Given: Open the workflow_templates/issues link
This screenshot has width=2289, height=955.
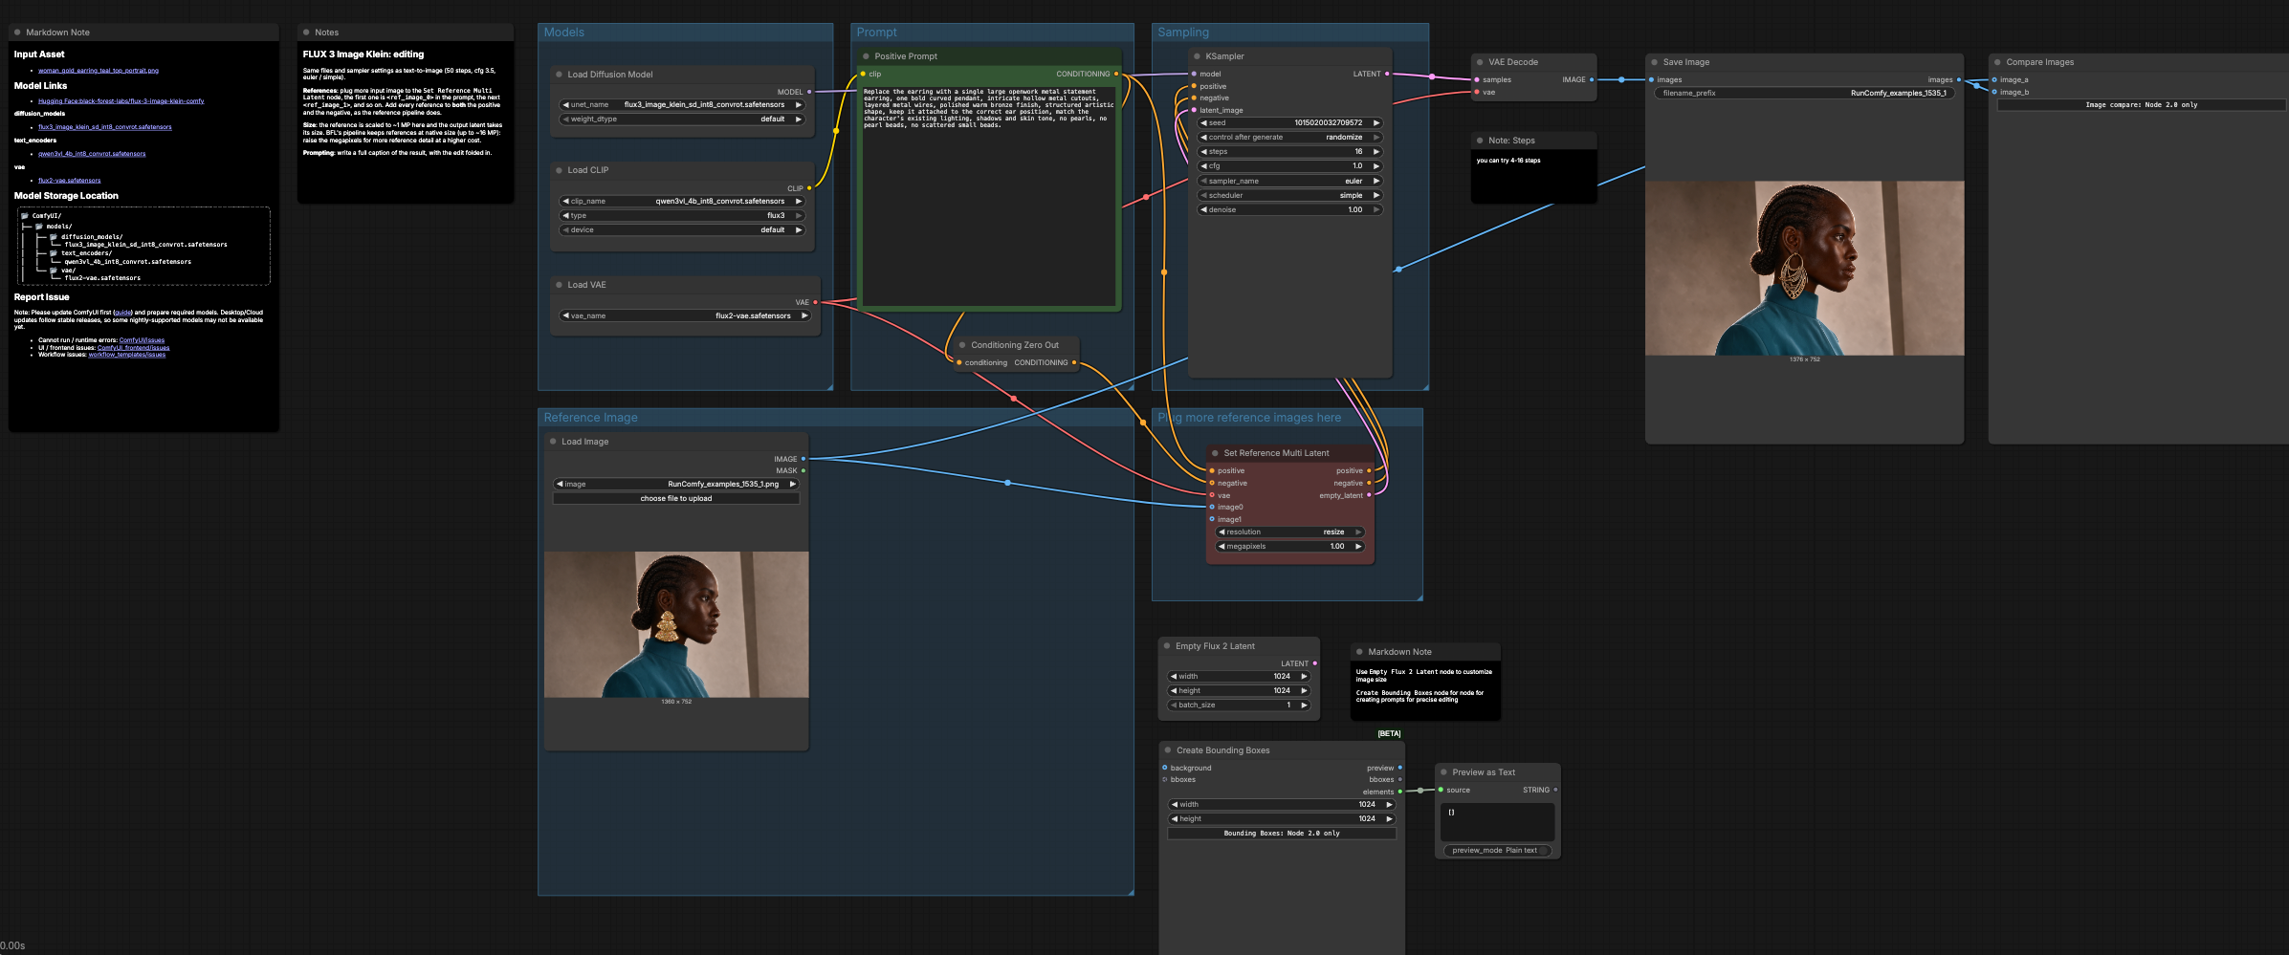Looking at the screenshot, I should click(x=126, y=355).
